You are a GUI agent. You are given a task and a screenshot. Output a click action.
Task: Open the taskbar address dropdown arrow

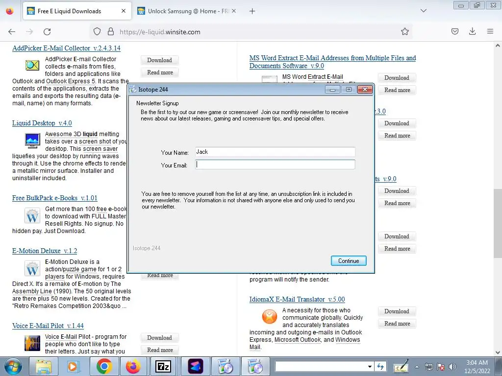[370, 366]
